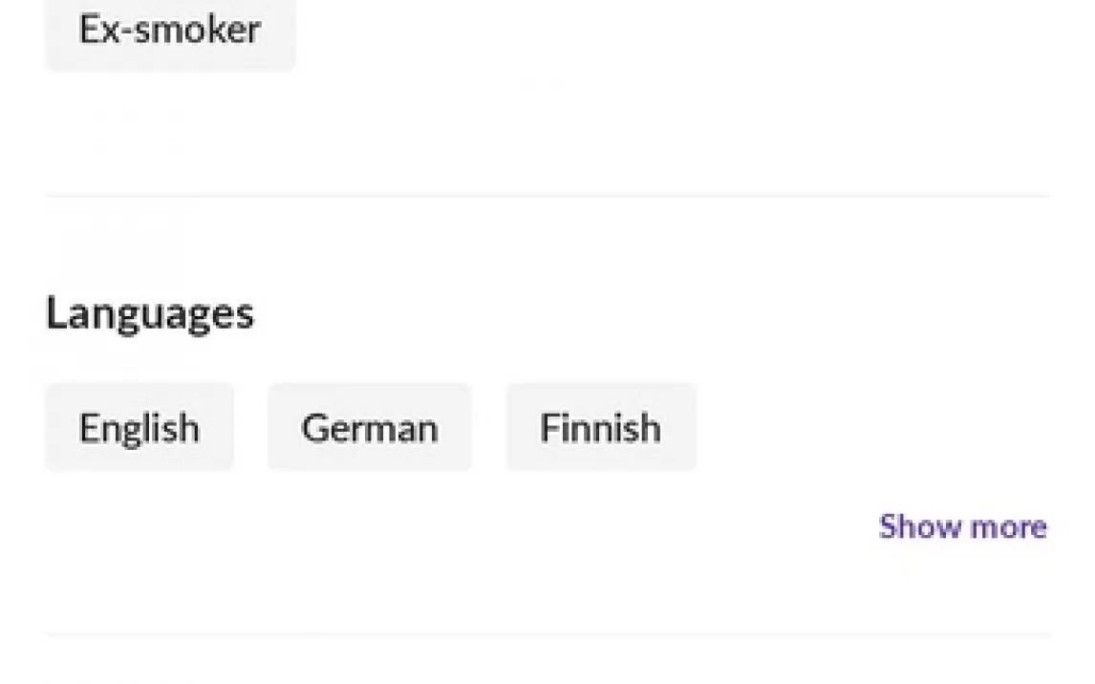Tap the word Finnish in languages

click(600, 427)
